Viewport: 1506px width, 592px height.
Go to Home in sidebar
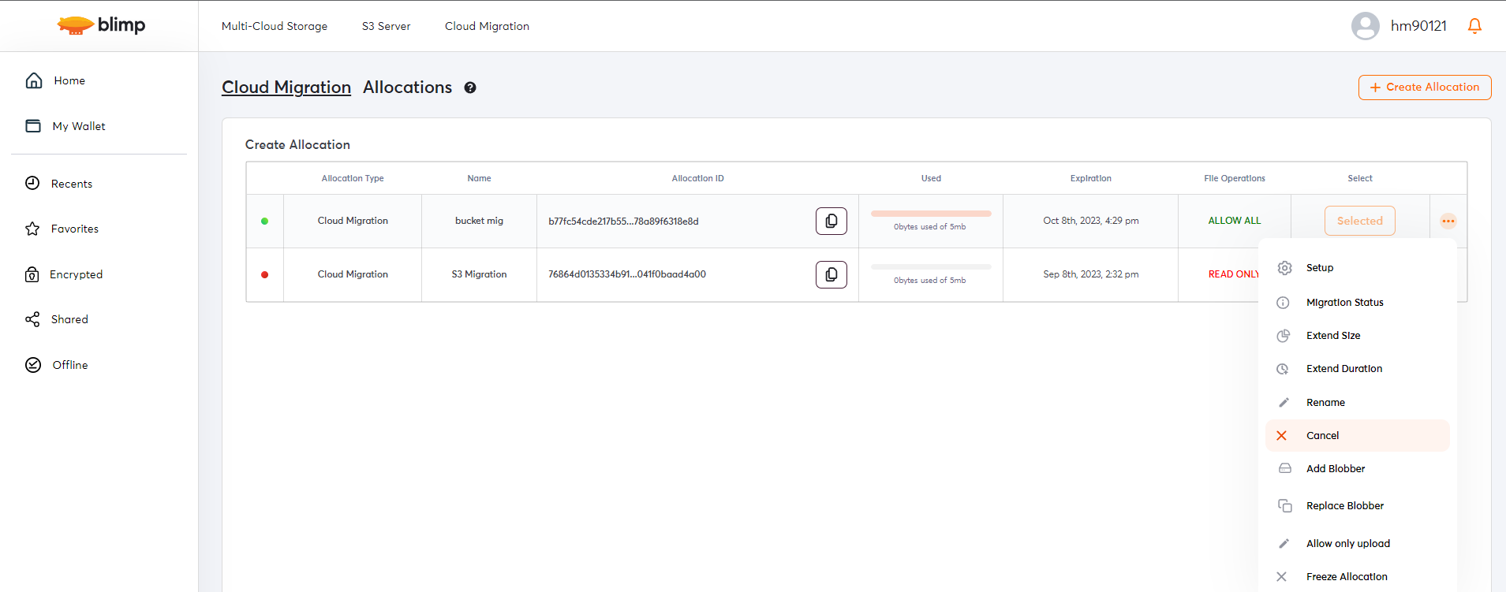pyautogui.click(x=69, y=80)
